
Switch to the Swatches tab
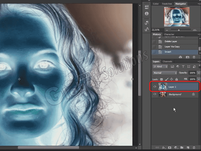[x=167, y=4]
